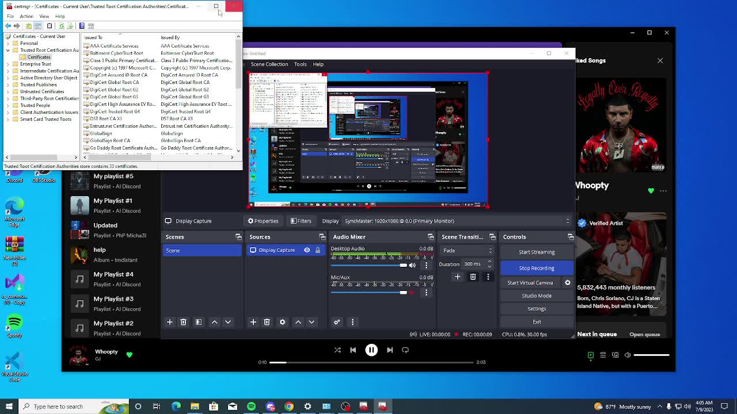Viewport: 737px width, 414px height.
Task: Click the Stop Recording button
Action: point(536,268)
